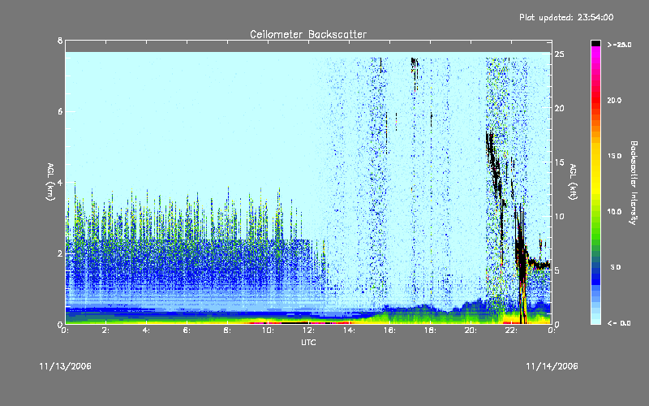Click the 8 km tick label on left axis
This screenshot has width=649, height=406.
point(60,41)
